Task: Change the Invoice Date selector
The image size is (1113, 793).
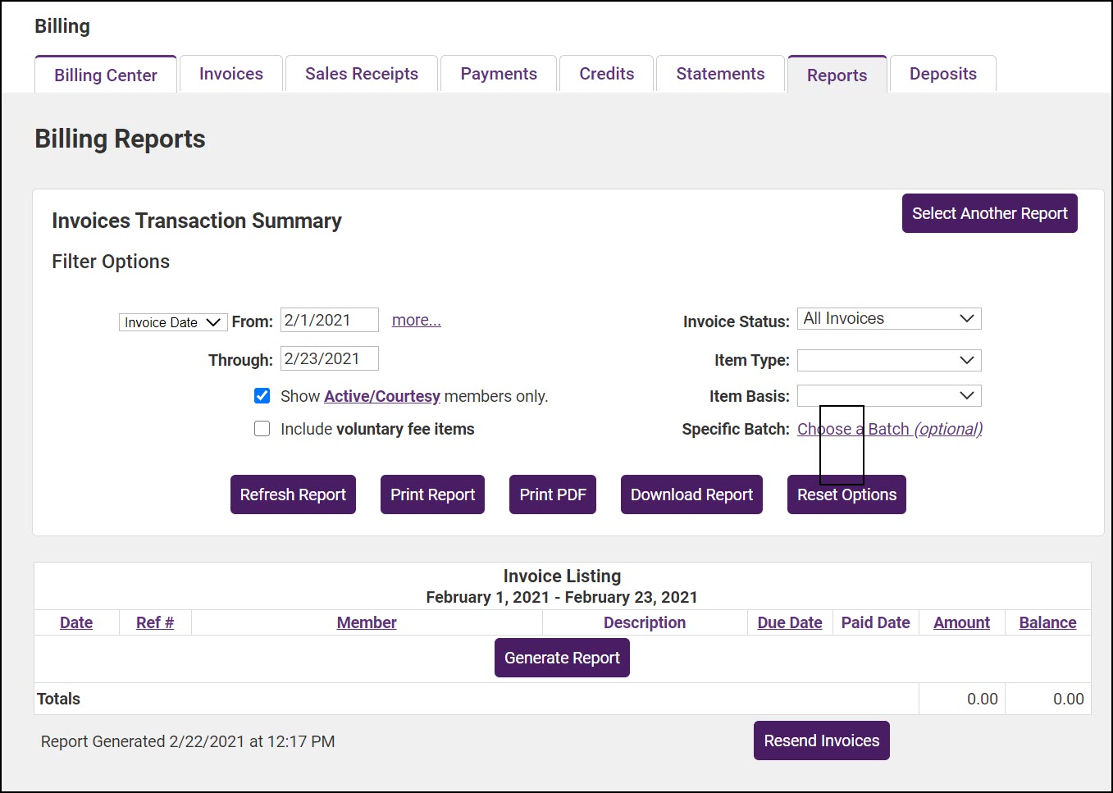Action: [x=172, y=321]
